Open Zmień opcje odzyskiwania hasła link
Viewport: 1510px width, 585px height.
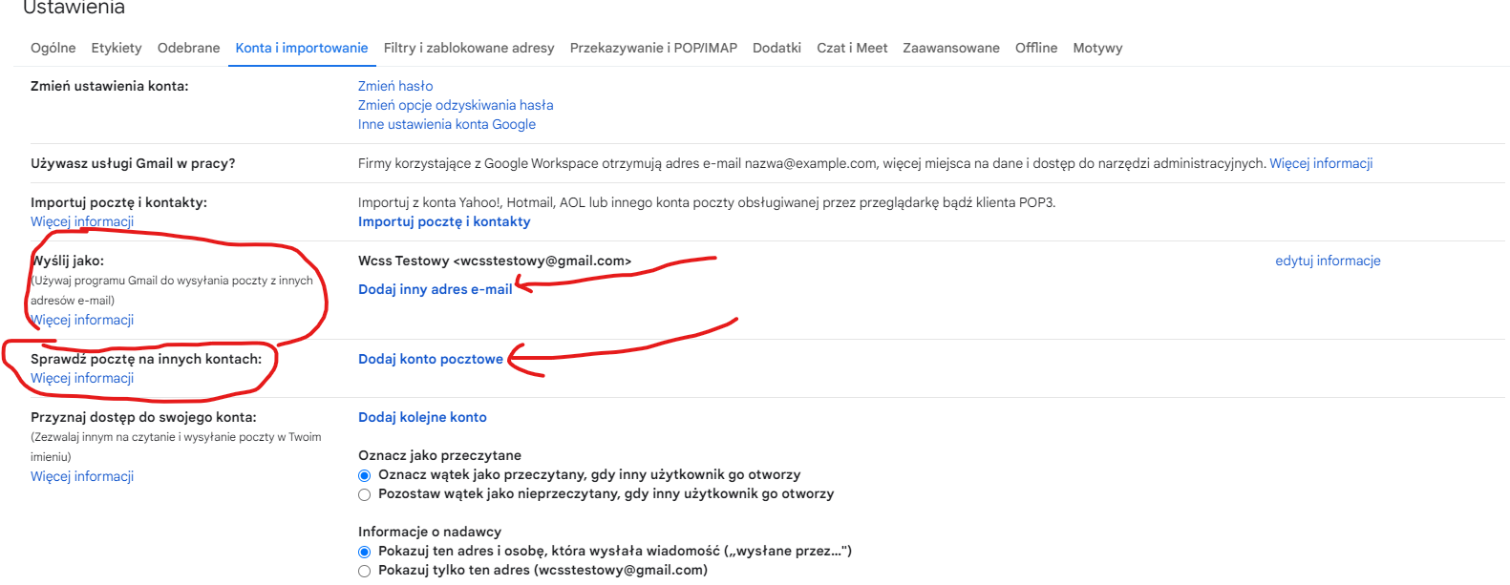point(456,105)
